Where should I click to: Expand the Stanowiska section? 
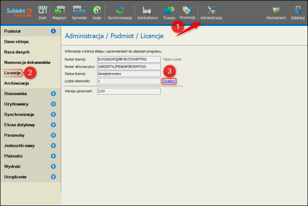(x=53, y=94)
